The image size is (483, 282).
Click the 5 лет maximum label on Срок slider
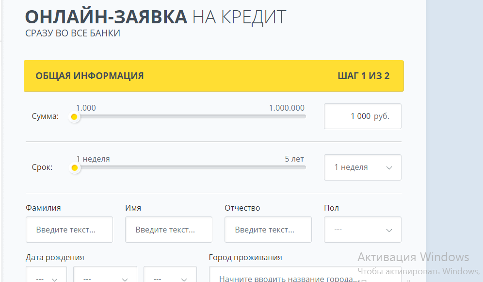point(294,159)
